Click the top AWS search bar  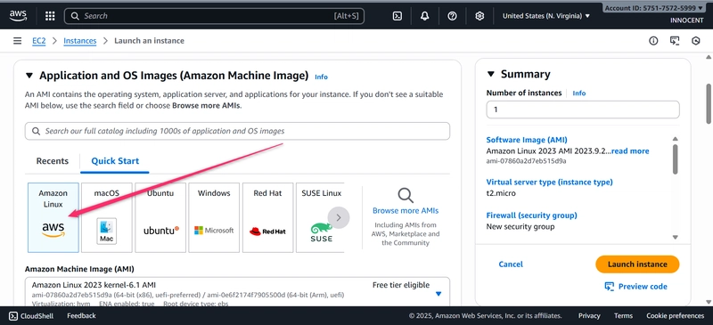[214, 16]
